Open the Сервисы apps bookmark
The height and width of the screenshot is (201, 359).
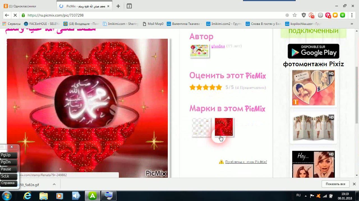[x=11, y=24]
